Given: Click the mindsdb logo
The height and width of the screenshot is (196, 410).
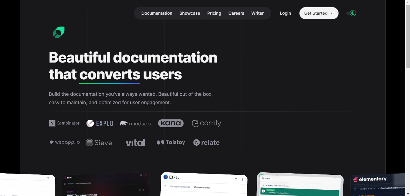Looking at the screenshot, I should pos(135,123).
